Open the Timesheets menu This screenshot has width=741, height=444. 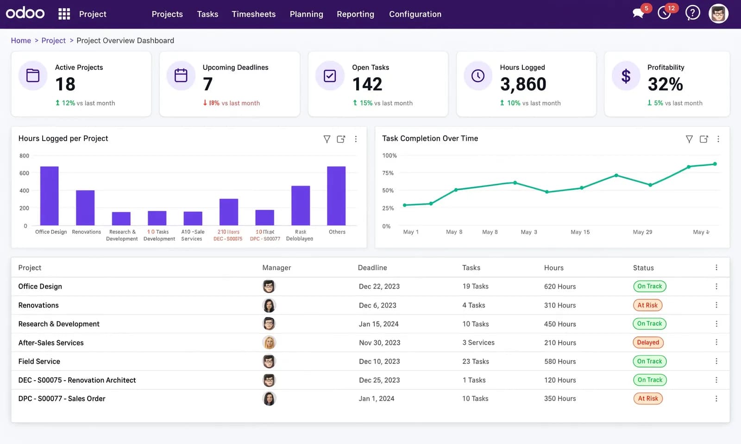(254, 14)
